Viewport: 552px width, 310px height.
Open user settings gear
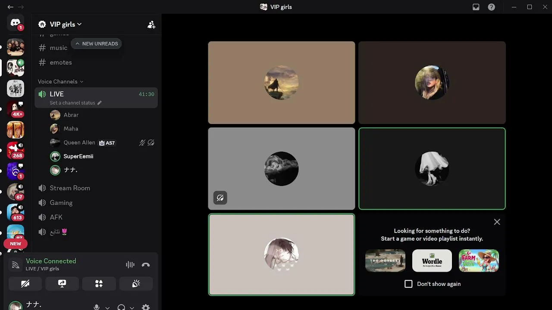point(146,307)
